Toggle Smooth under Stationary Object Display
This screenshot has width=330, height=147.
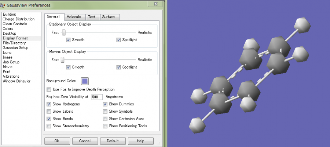(x=68, y=40)
